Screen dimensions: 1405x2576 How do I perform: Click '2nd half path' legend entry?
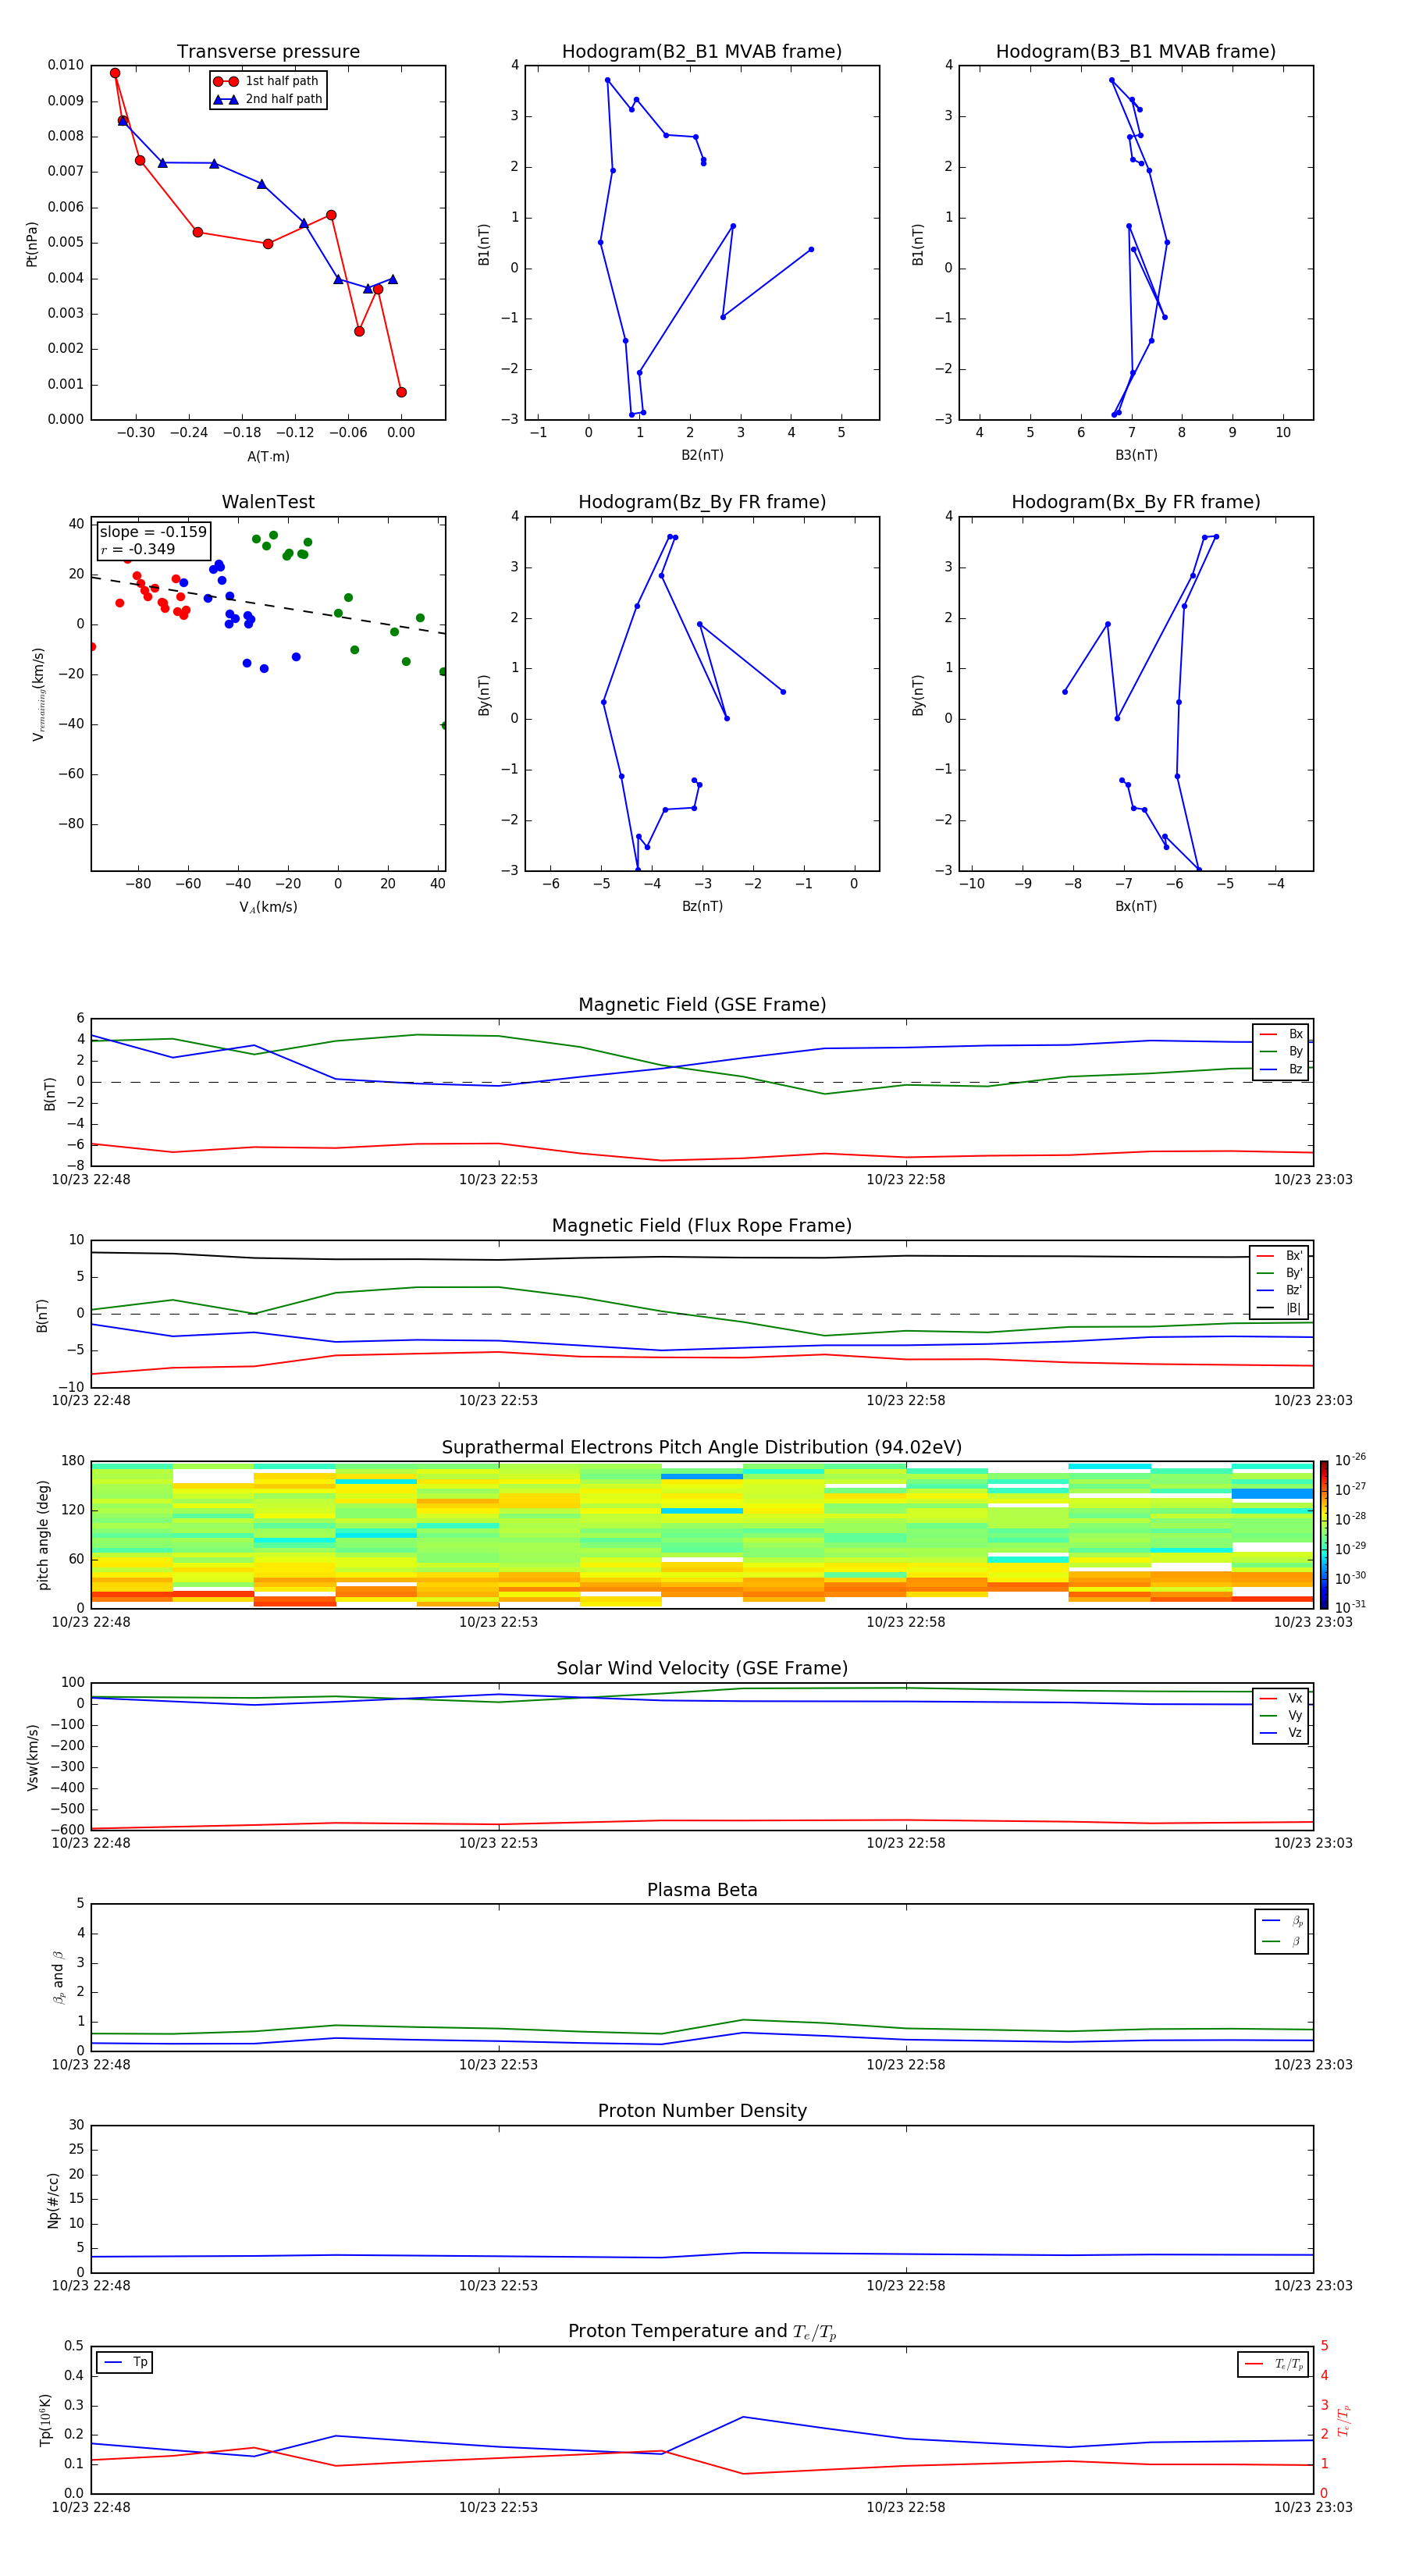(268, 99)
